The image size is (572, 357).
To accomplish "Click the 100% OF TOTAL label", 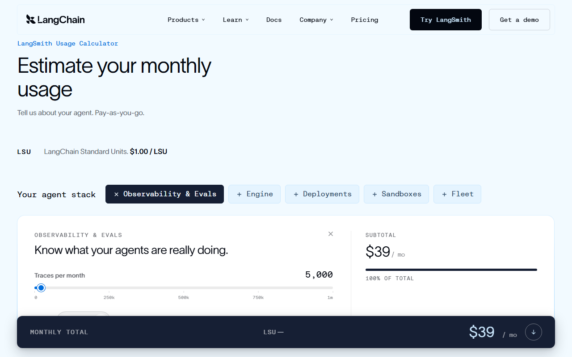I will coord(390,278).
